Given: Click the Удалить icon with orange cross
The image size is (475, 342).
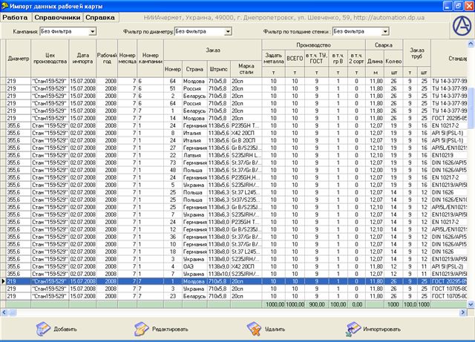Looking at the screenshot, I should pos(254,329).
